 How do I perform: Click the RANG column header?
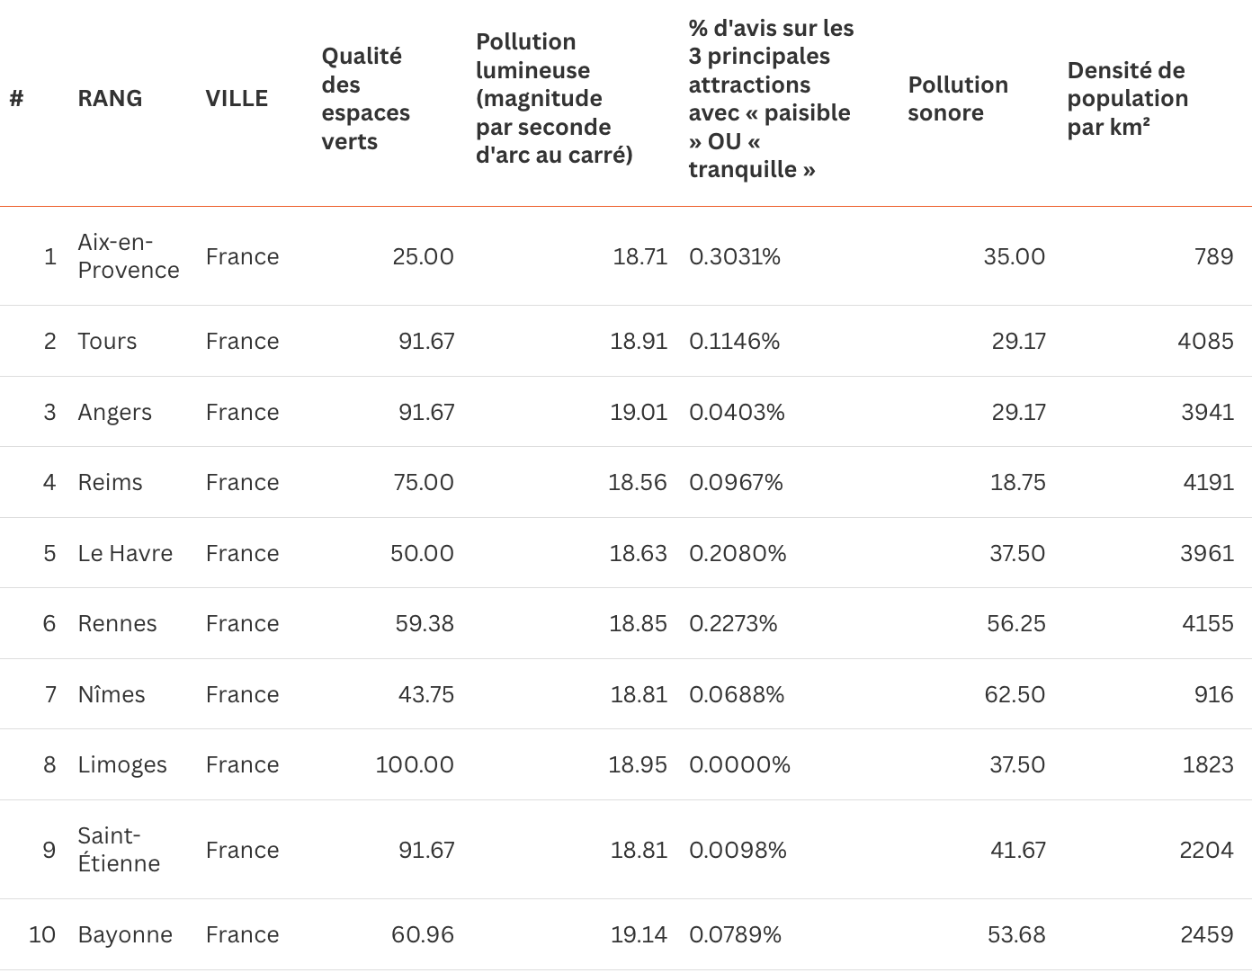click(x=110, y=98)
